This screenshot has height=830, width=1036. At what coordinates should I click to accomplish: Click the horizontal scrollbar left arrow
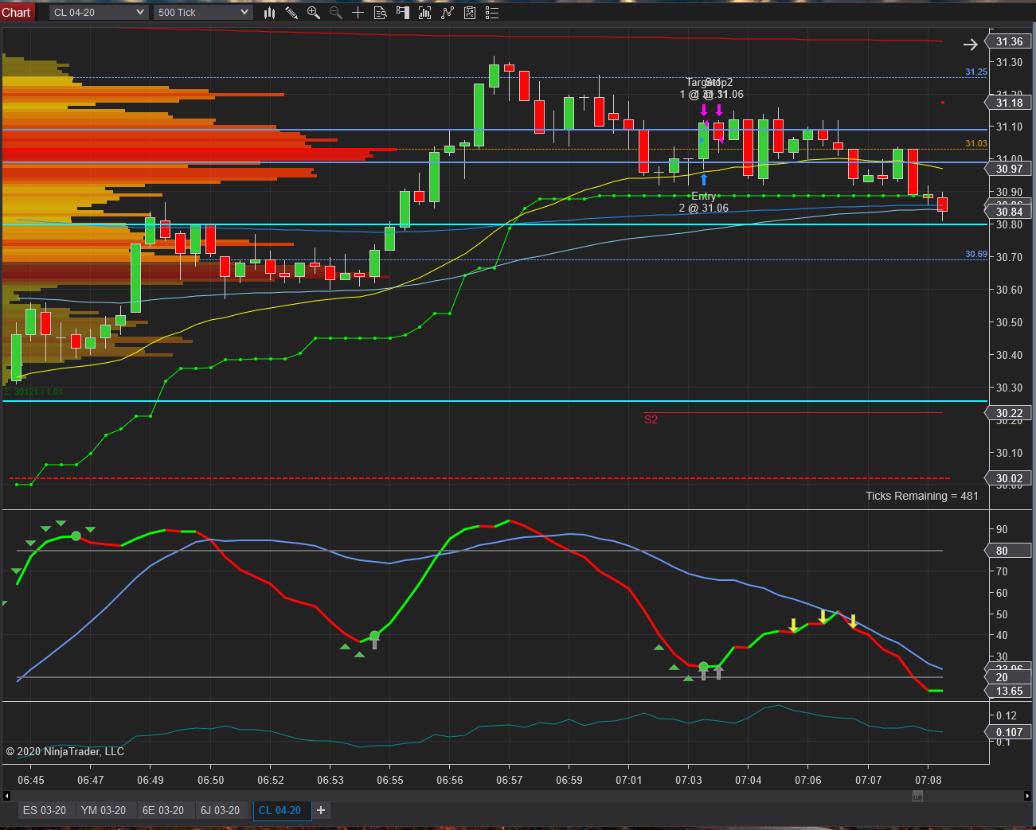point(6,796)
